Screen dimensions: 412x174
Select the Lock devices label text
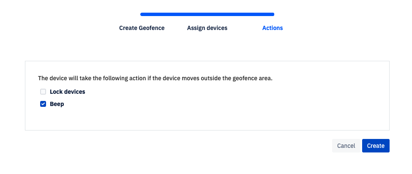[x=68, y=92]
